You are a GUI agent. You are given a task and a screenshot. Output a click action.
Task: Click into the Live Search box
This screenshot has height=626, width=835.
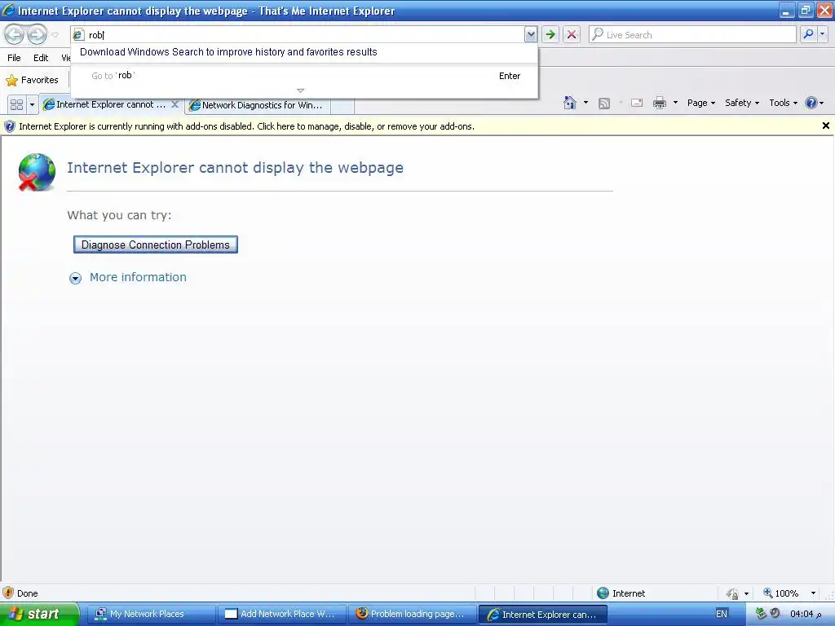click(692, 34)
